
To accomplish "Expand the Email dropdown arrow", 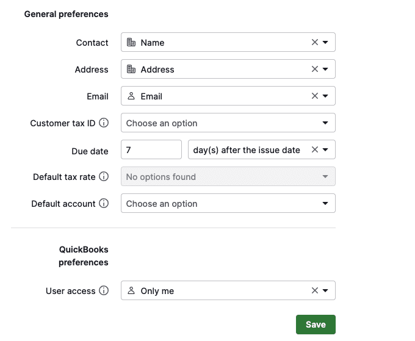I will [x=325, y=96].
